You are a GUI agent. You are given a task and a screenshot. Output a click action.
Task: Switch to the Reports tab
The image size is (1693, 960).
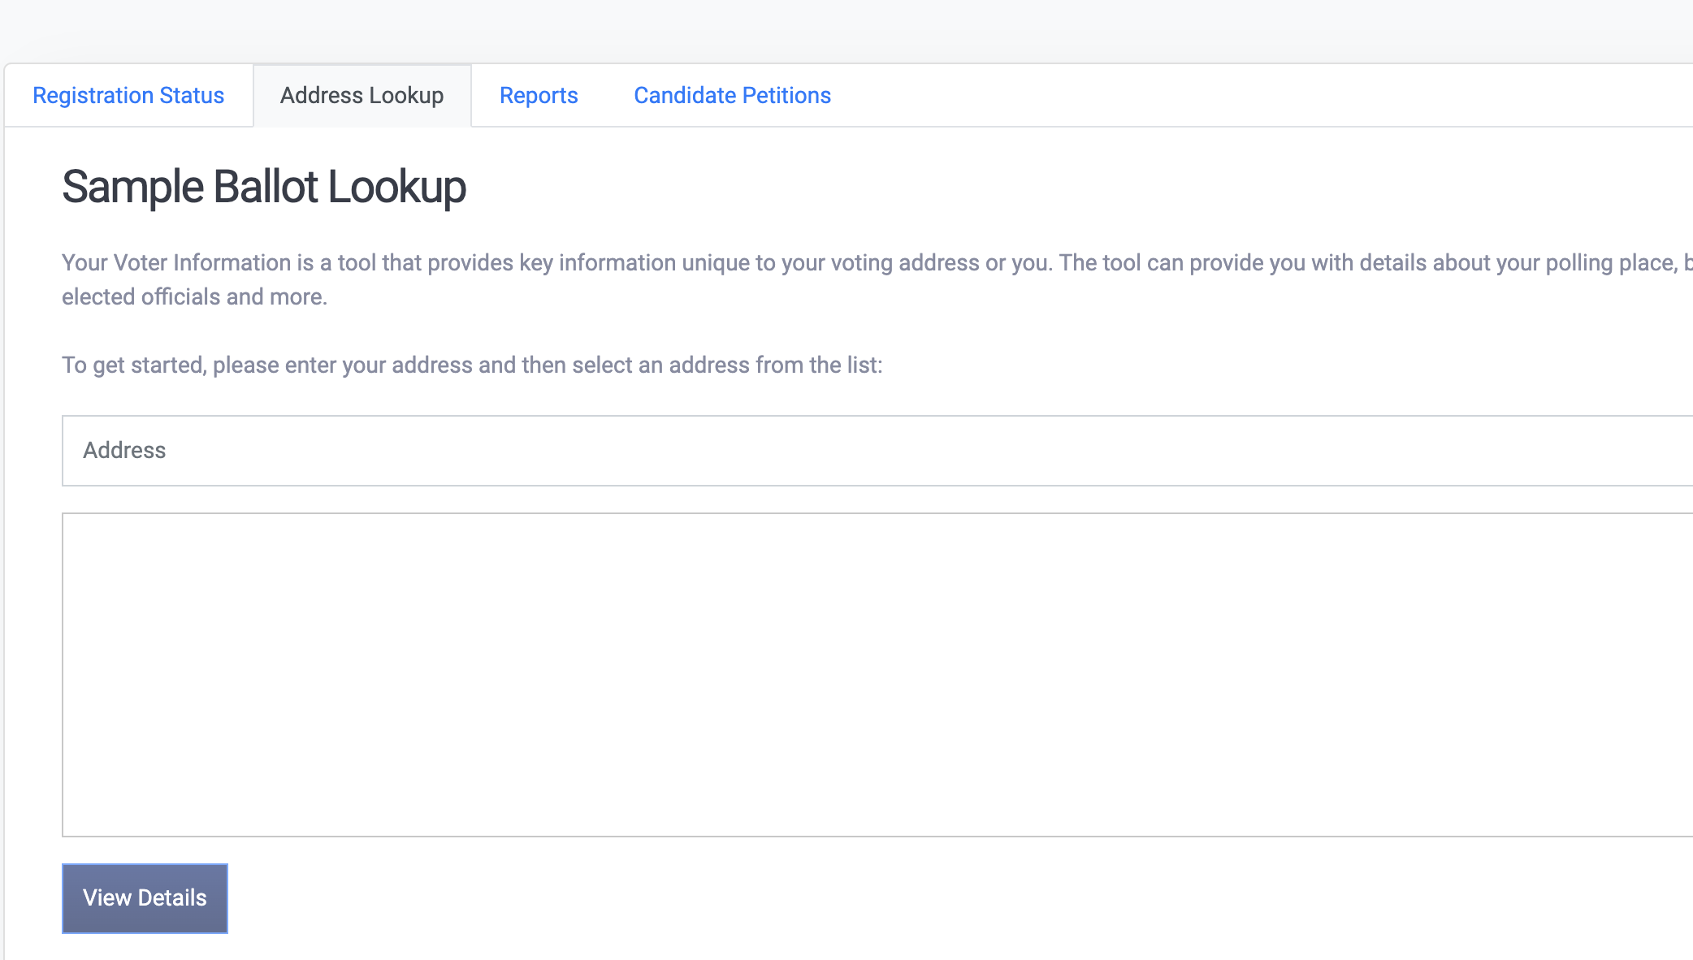click(x=539, y=96)
